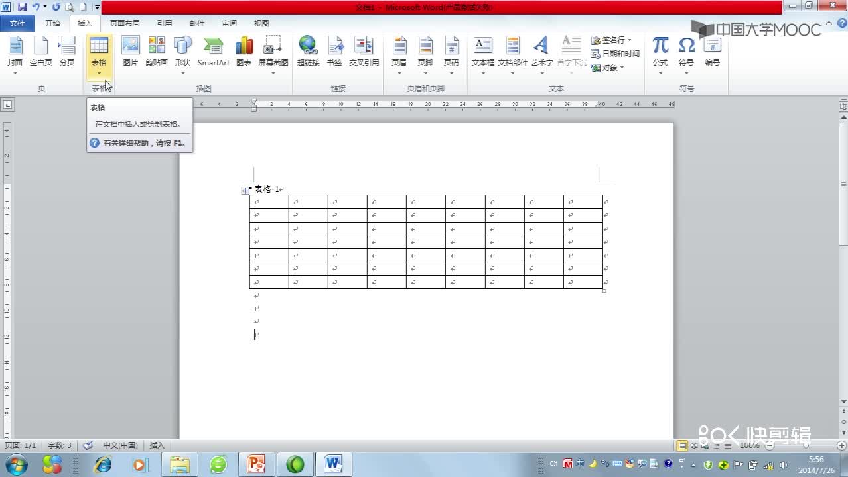
Task: Switch to the Review (审阅) tab
Action: pyautogui.click(x=230, y=23)
